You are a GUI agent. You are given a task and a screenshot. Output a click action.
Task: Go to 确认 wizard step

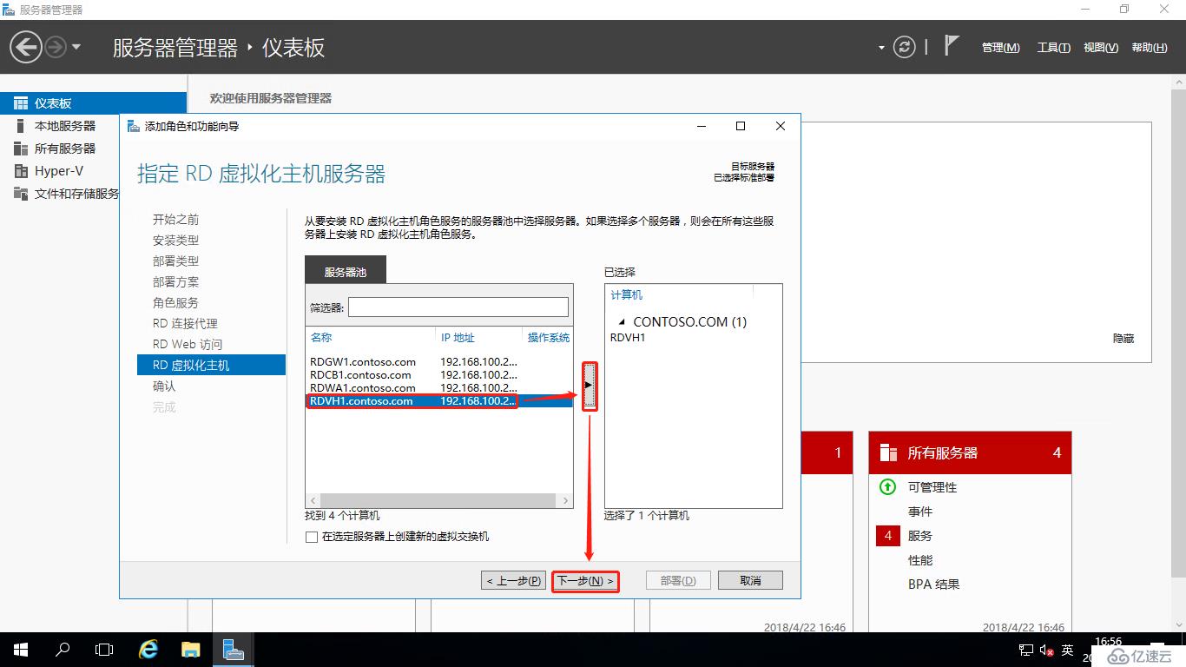tap(164, 386)
